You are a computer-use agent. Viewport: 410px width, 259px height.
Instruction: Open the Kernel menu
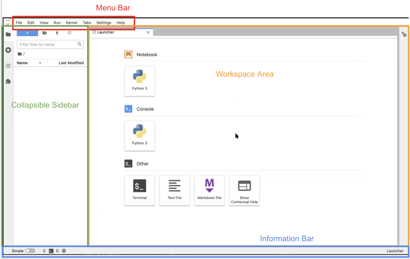click(x=71, y=23)
